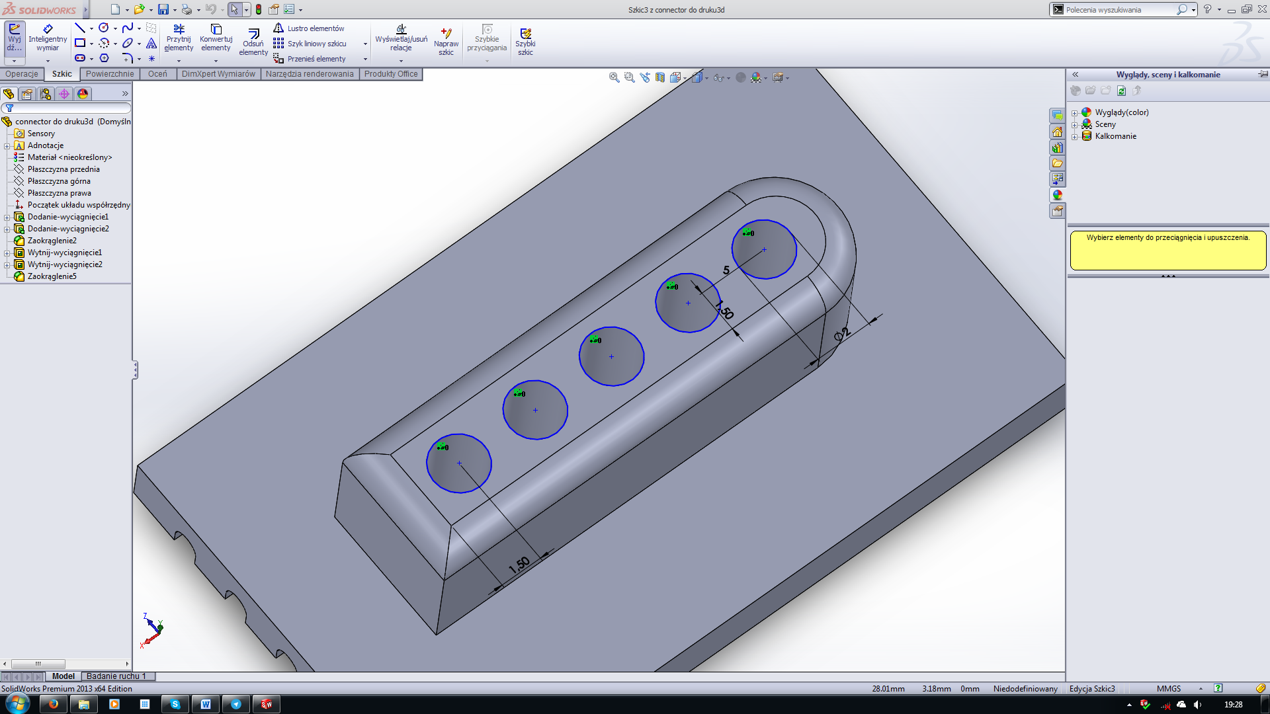Image resolution: width=1270 pixels, height=714 pixels.
Task: Select Zoom to fit icon
Action: coord(614,77)
